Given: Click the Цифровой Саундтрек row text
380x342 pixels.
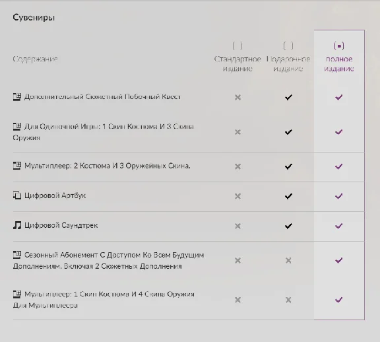Looking at the screenshot, I should coord(61,225).
